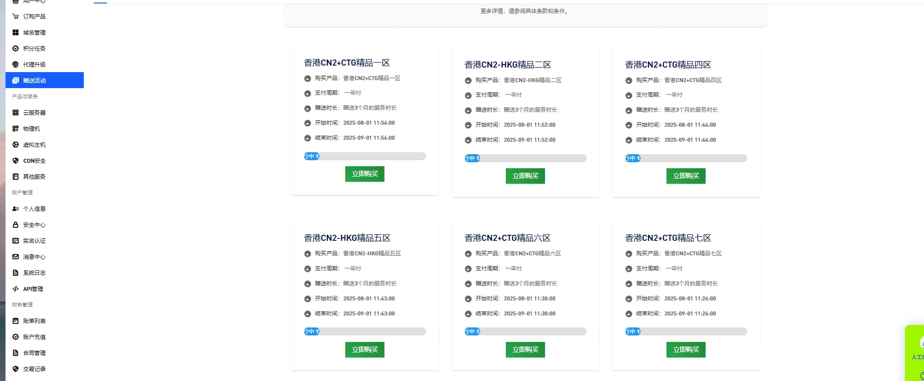Click the API管理 code icon
This screenshot has width=924, height=381.
tap(16, 289)
